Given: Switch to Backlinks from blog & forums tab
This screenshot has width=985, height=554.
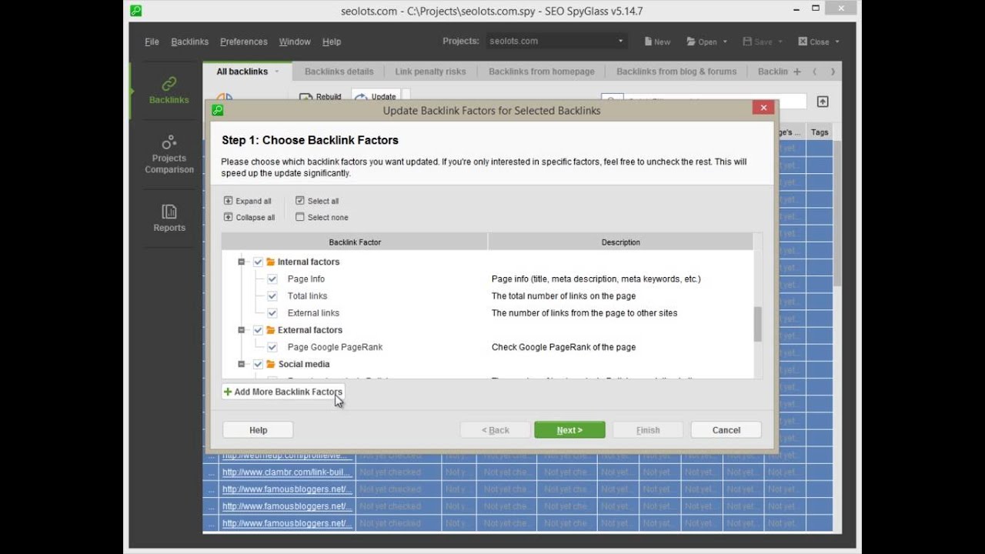Looking at the screenshot, I should coord(676,72).
